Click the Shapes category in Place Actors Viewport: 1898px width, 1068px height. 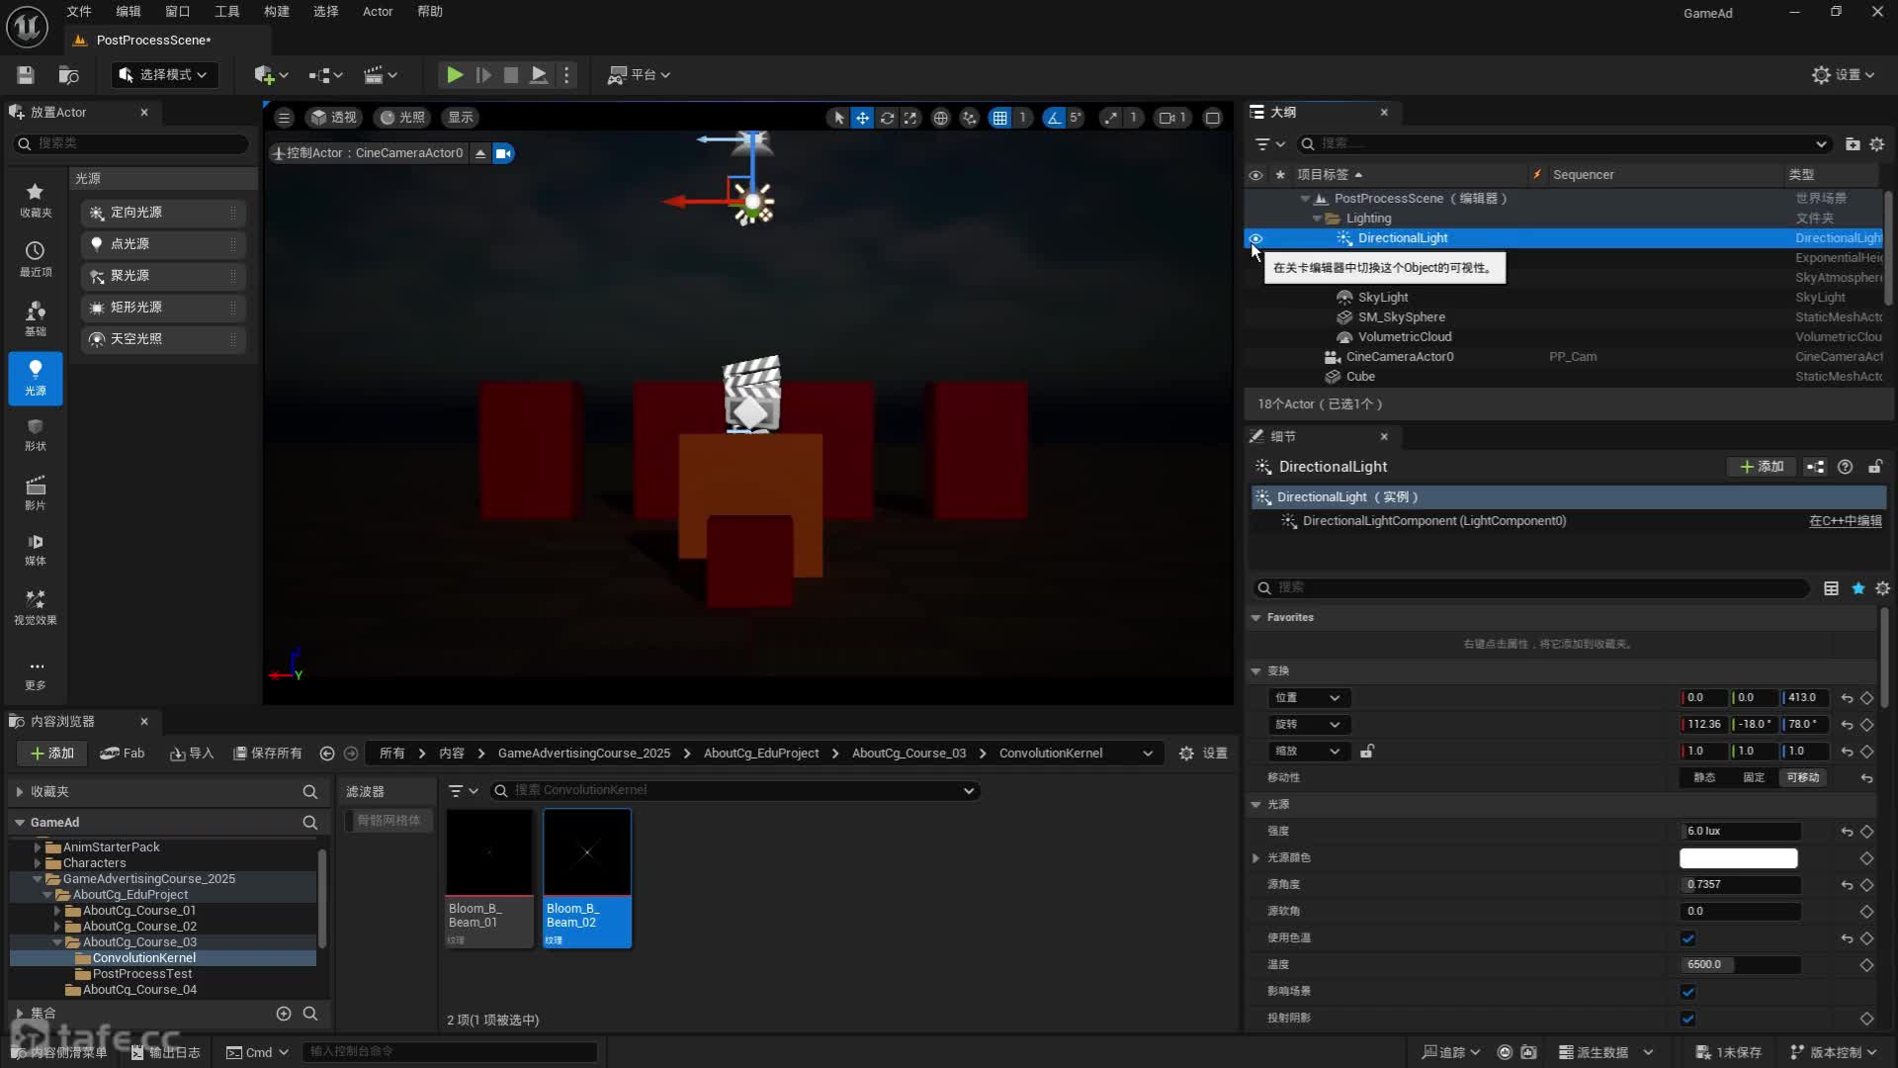coord(35,434)
